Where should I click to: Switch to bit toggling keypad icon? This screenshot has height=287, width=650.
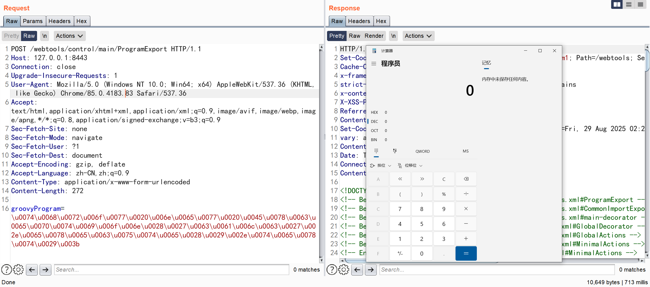[395, 151]
